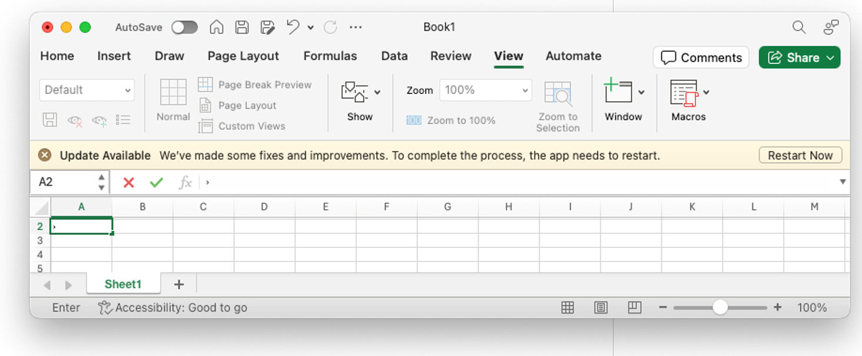Switch to the Formulas ribbon tab
862x356 pixels.
[330, 56]
